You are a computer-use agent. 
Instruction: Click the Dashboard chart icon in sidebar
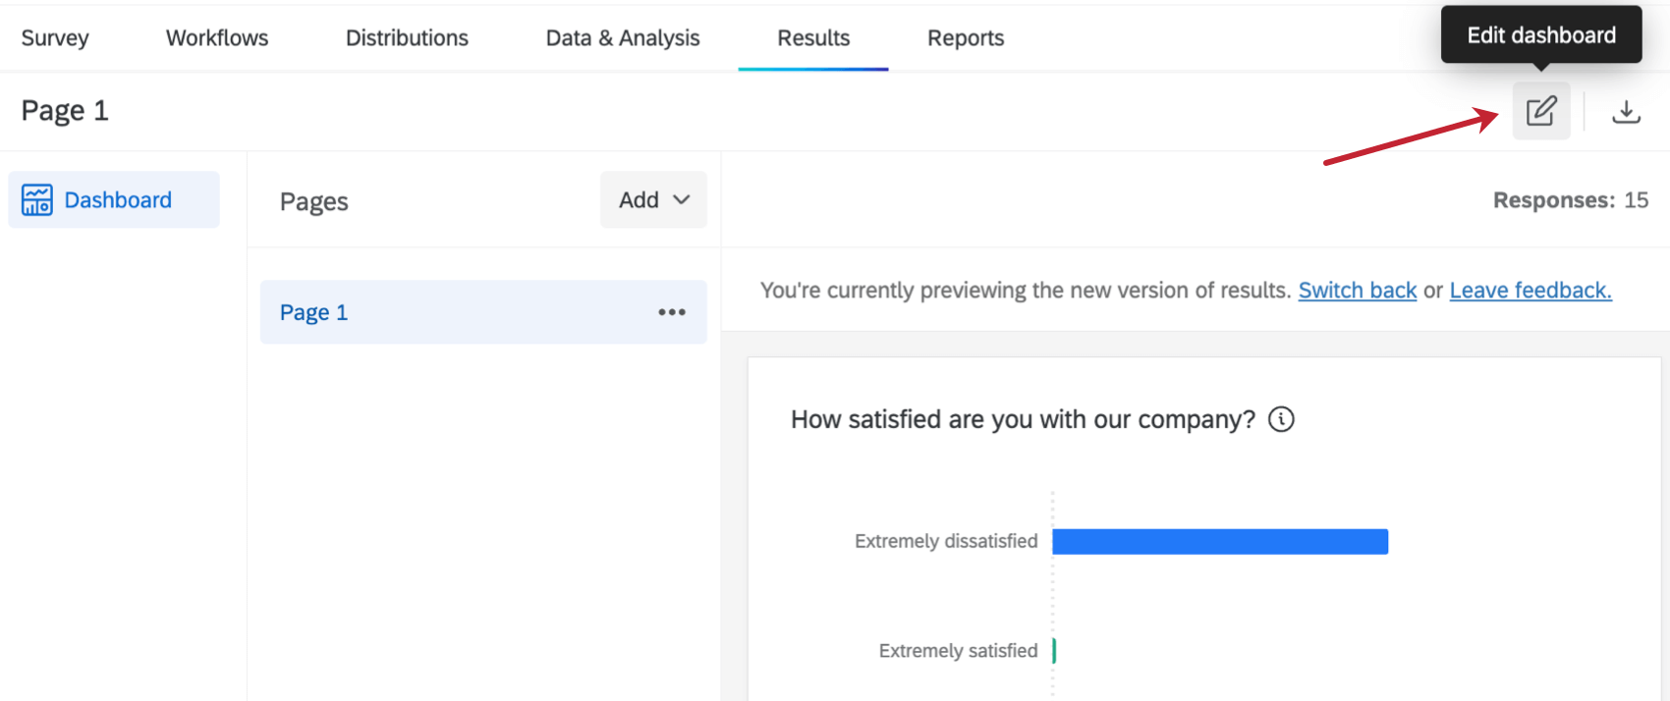(37, 200)
